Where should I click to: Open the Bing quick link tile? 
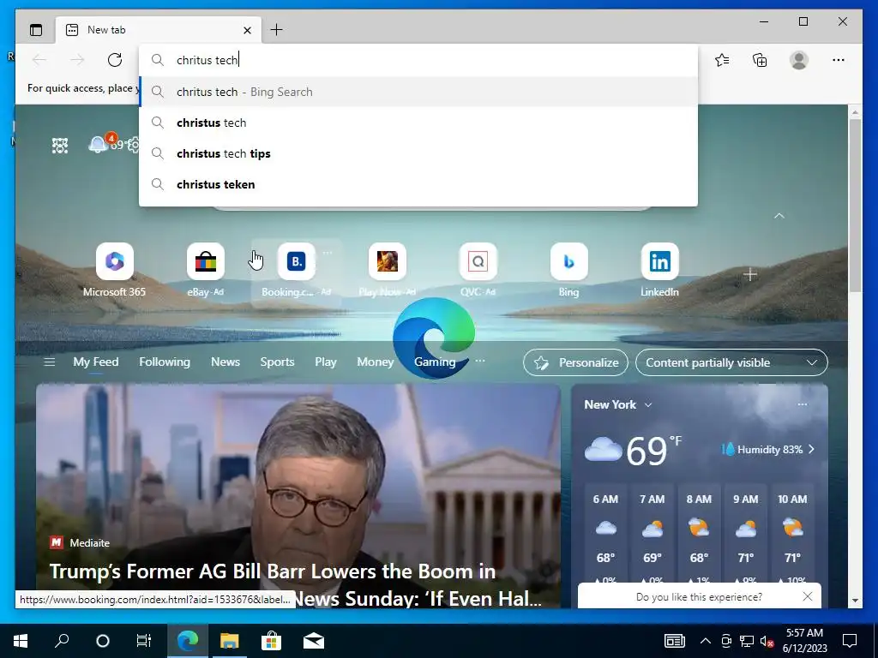click(x=569, y=270)
